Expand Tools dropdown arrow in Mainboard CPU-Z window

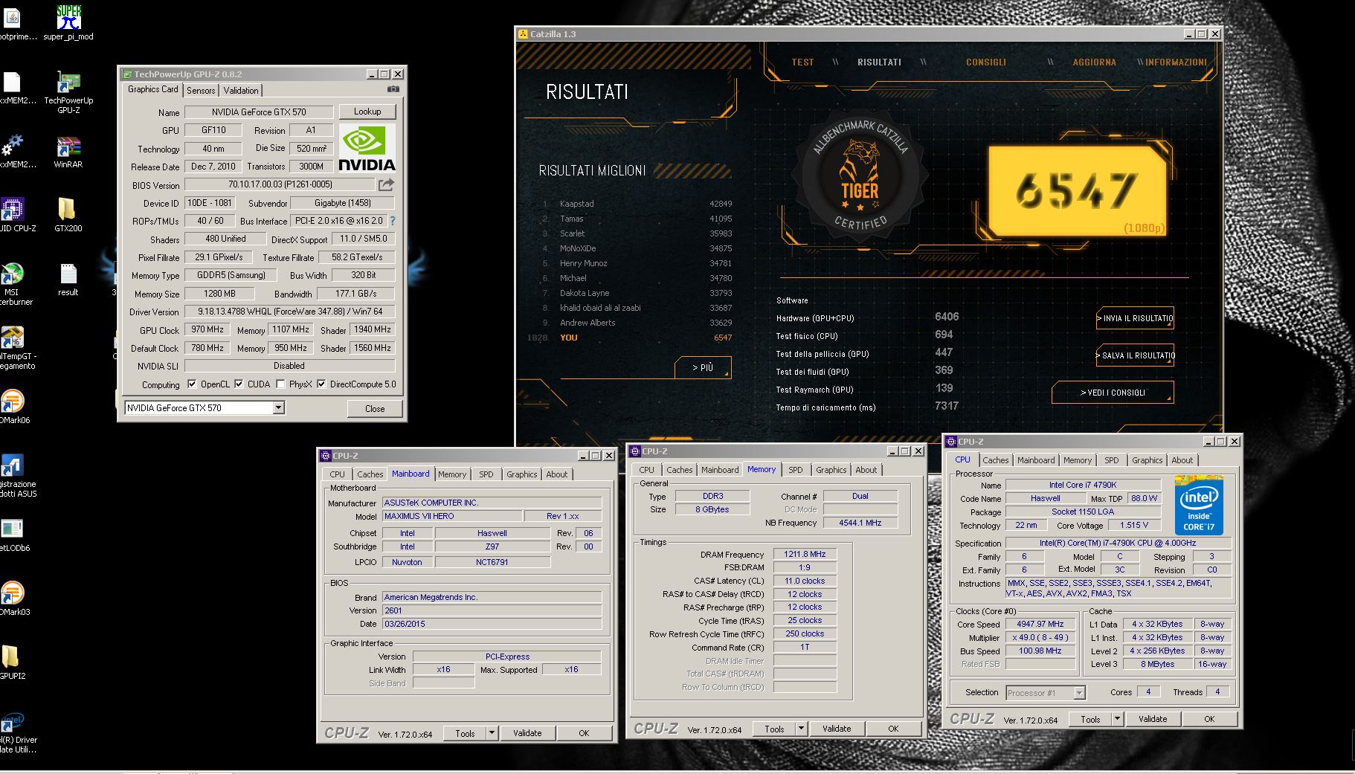[x=492, y=733]
